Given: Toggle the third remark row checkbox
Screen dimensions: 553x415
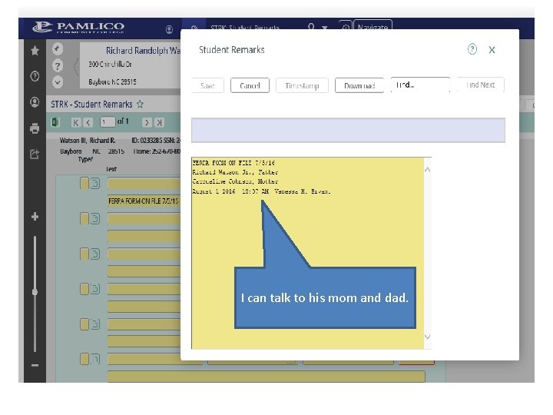Looking at the screenshot, I should (84, 254).
